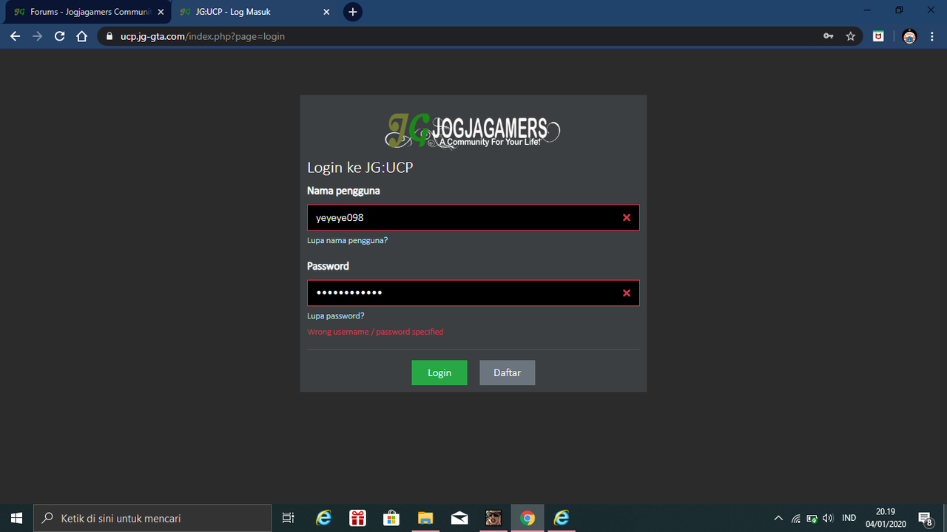Screen dimensions: 947x532
Task: Click the Daftar button
Action: coord(508,372)
